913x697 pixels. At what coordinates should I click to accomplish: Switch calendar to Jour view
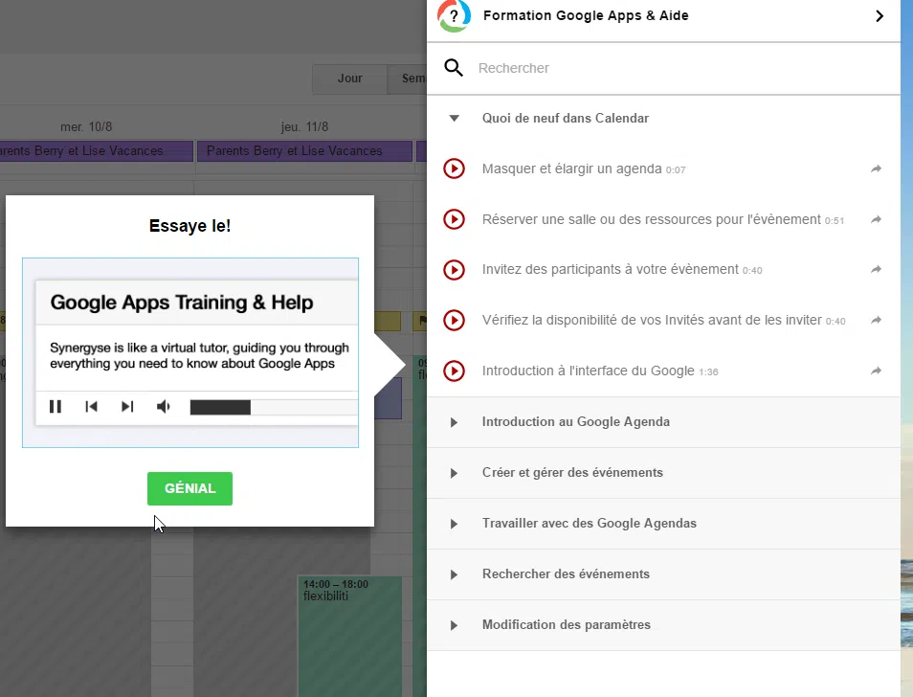pyautogui.click(x=350, y=79)
